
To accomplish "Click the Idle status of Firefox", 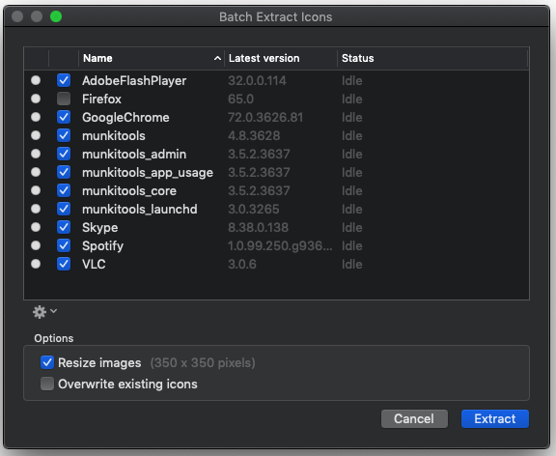I will tap(351, 99).
